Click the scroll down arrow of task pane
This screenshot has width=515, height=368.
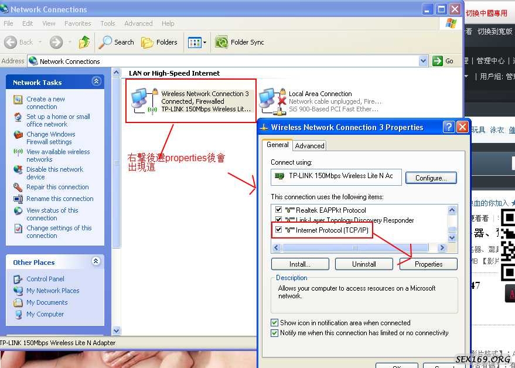pyautogui.click(x=116, y=330)
